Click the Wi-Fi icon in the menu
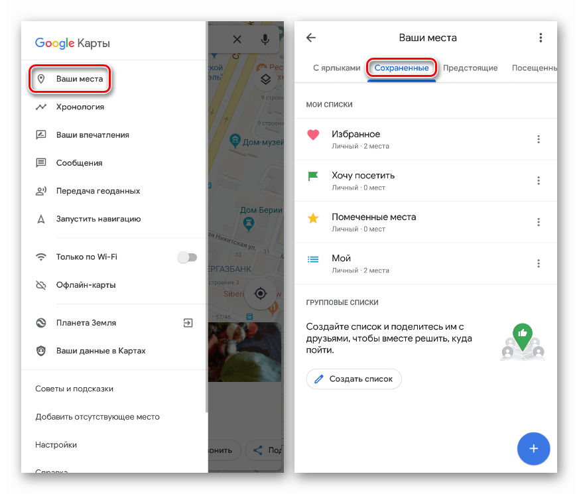The image size is (583, 494). click(41, 257)
